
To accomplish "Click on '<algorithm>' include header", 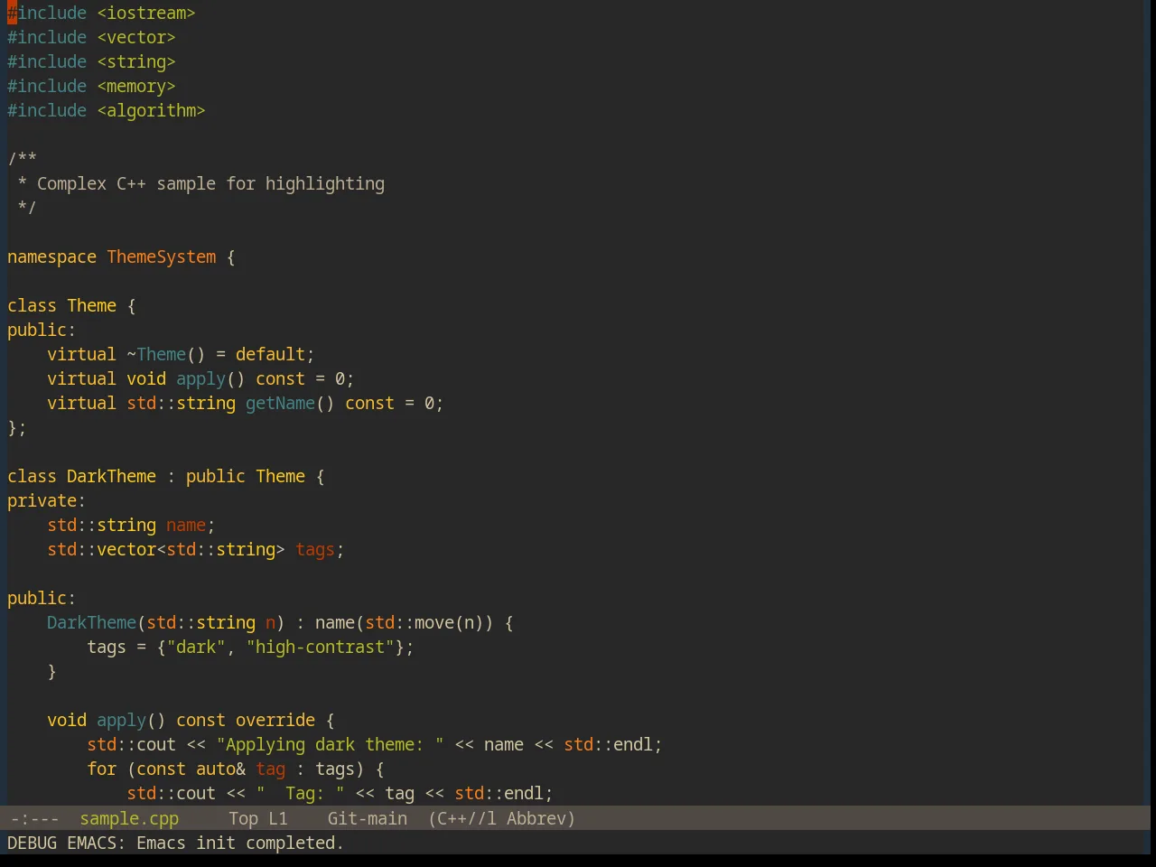I will pos(151,111).
